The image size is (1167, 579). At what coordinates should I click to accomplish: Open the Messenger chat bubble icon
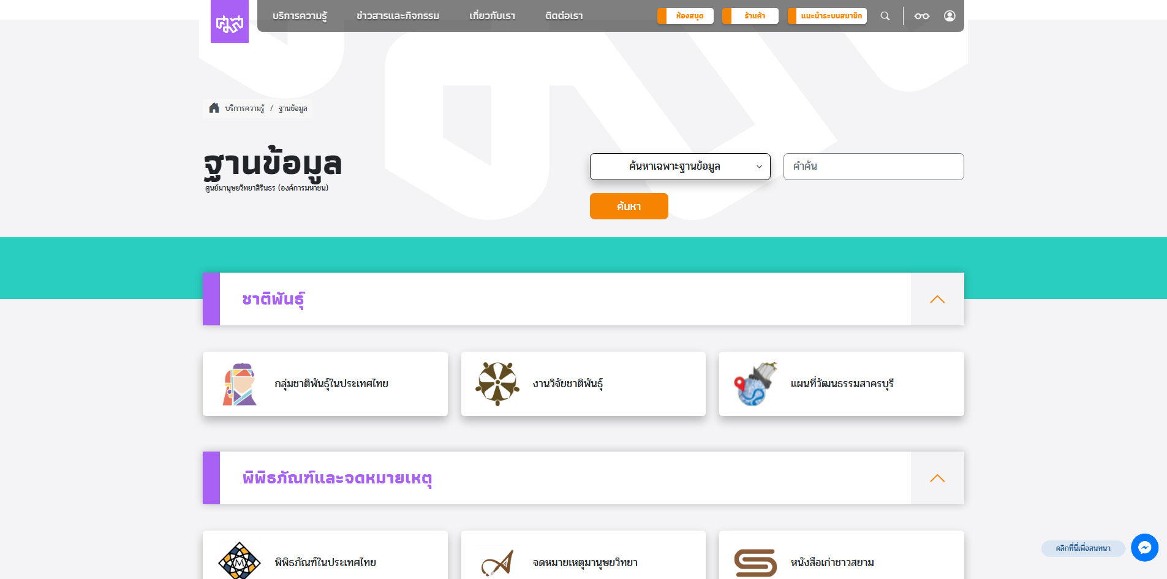point(1144,548)
